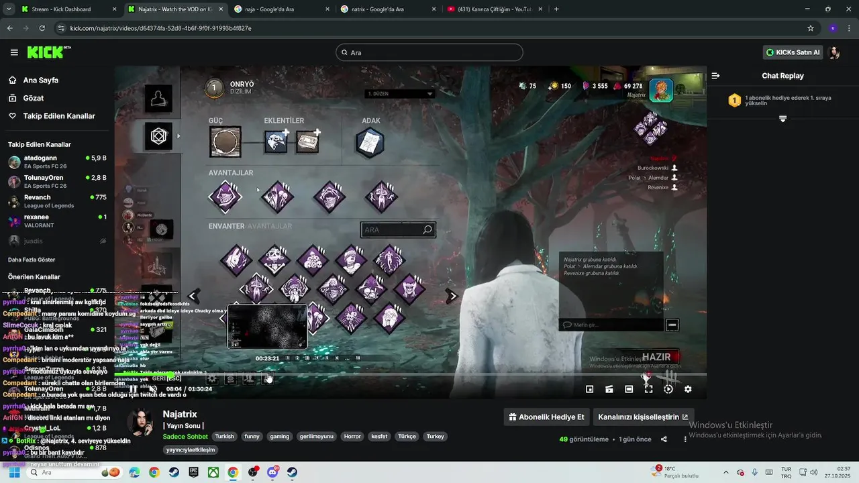
Task: Toggle theater mode in the player
Action: tap(629, 389)
